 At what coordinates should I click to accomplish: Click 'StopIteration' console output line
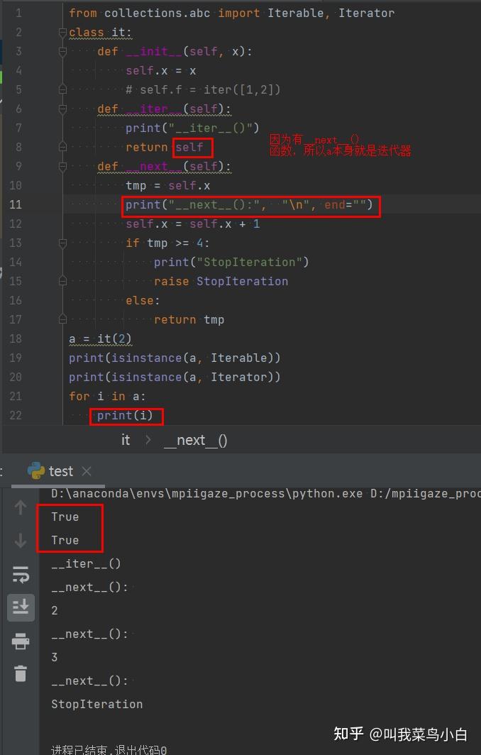[96, 704]
